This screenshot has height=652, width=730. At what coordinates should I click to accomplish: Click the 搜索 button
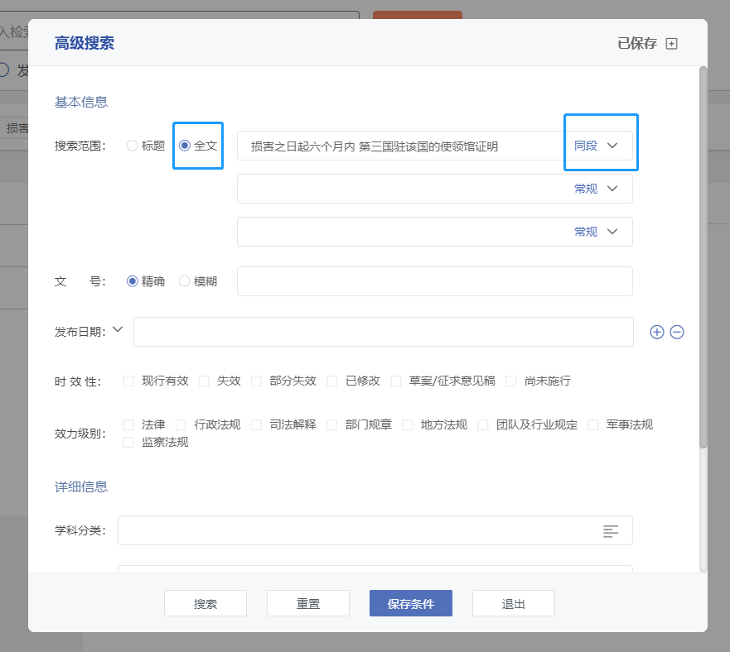coord(205,604)
